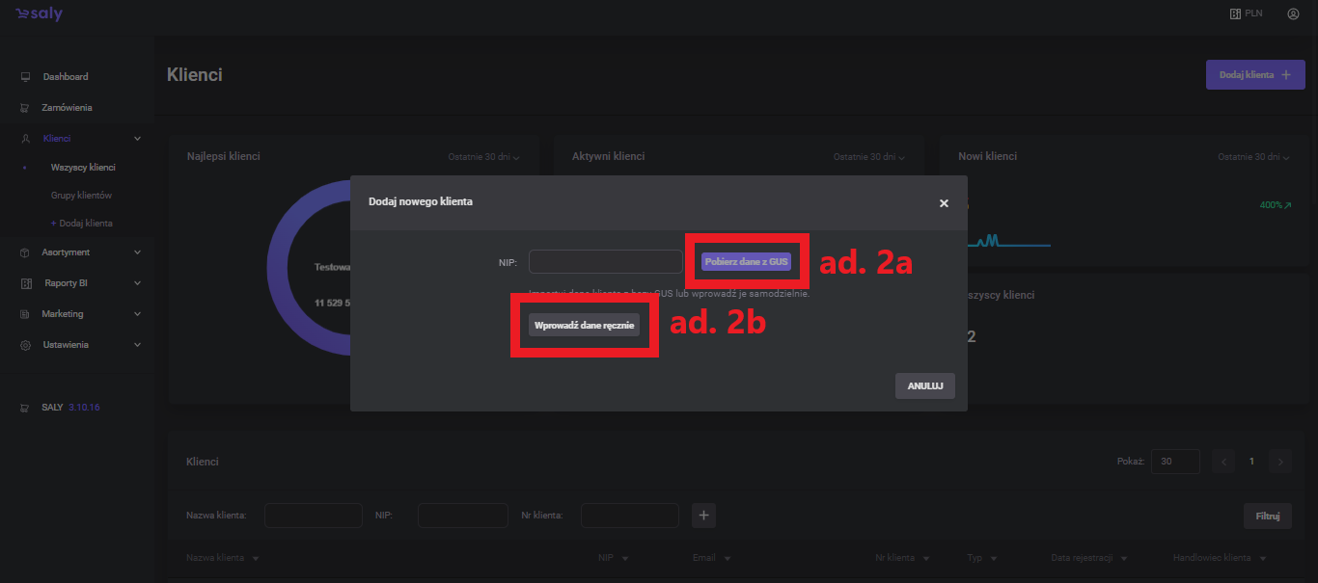Expand the Asortyment sidebar section
The image size is (1318, 583).
pyautogui.click(x=137, y=252)
